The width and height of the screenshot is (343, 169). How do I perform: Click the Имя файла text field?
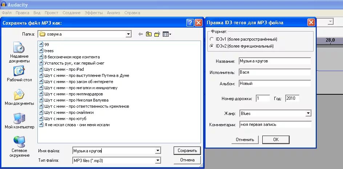click(x=114, y=151)
